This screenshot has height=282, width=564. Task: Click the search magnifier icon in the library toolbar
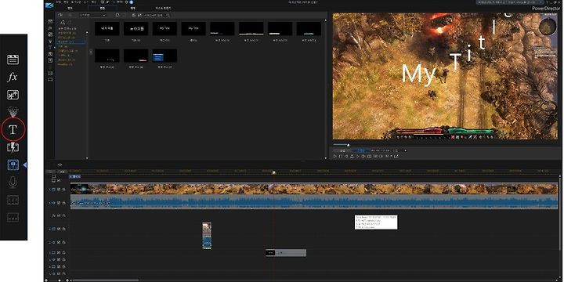pyautogui.click(x=168, y=15)
